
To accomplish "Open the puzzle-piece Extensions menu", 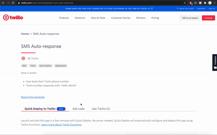I will pyautogui.click(x=205, y=3).
